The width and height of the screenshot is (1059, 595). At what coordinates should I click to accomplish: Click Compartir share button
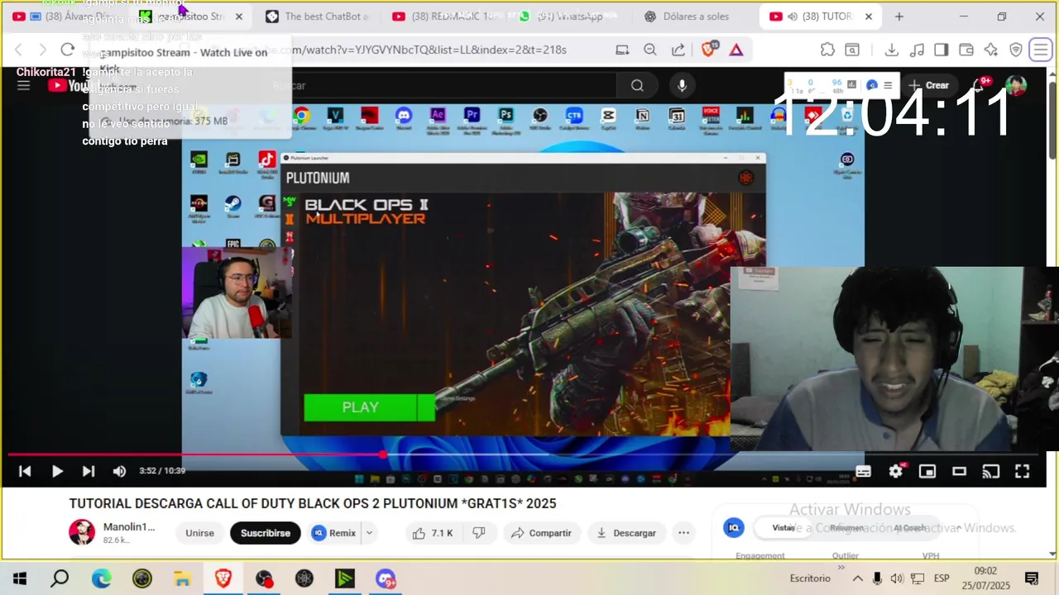click(x=541, y=533)
